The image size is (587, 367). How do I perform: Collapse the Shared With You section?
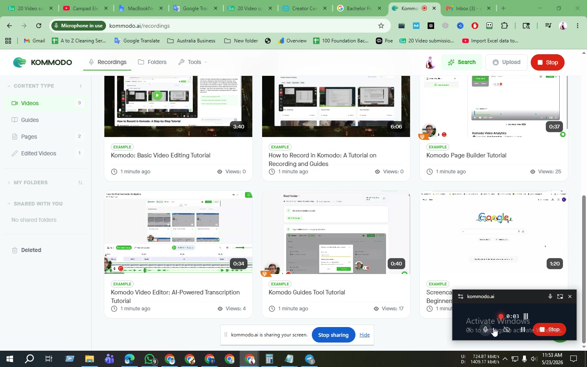coord(35,204)
